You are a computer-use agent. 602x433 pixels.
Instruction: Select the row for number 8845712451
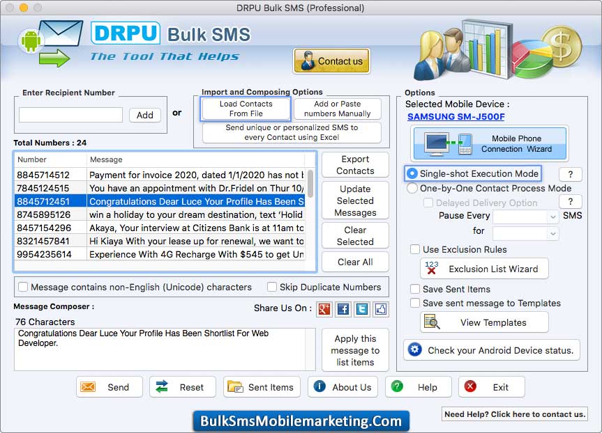coord(160,202)
